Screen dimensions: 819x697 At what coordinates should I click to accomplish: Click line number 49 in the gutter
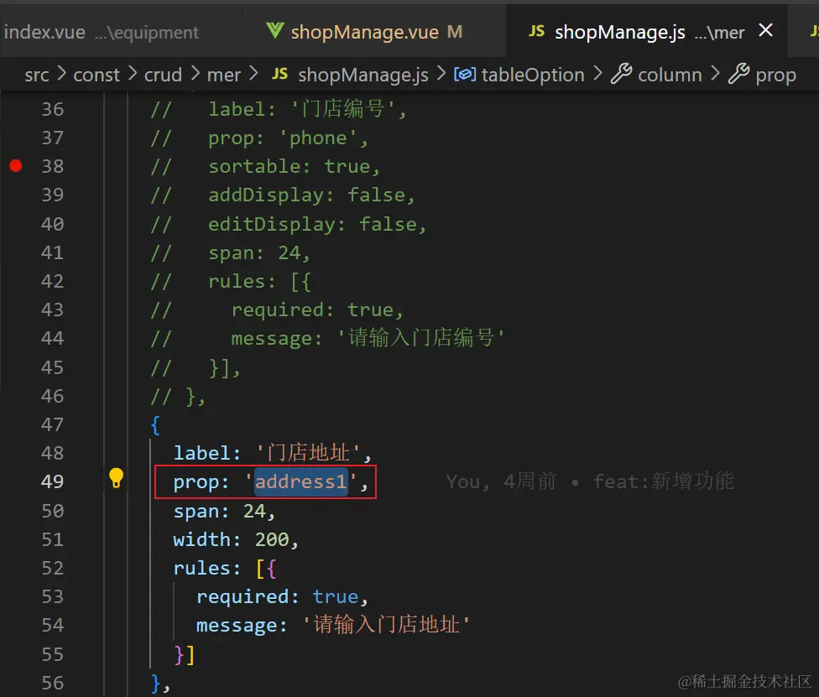coord(52,481)
